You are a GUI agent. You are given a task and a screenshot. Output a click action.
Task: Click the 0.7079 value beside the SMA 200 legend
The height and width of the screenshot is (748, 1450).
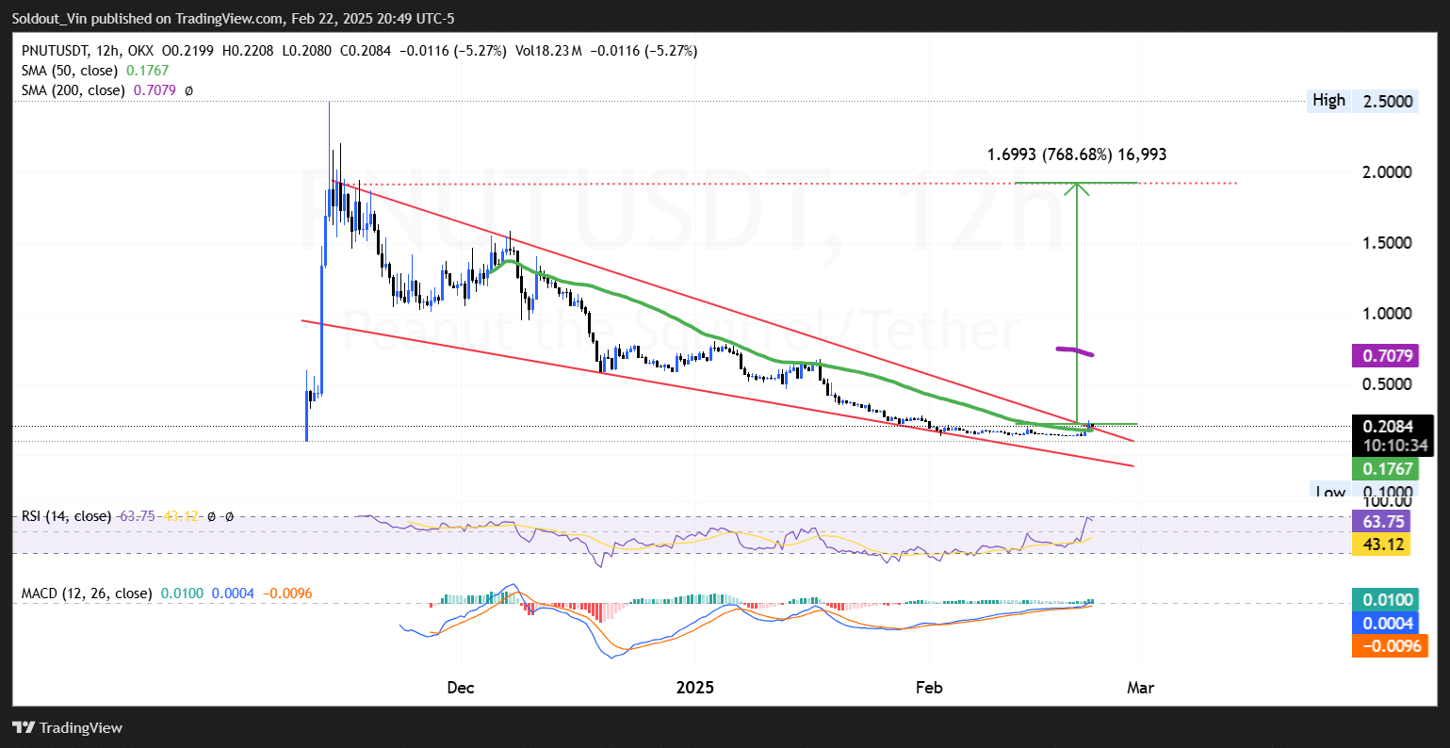154,90
